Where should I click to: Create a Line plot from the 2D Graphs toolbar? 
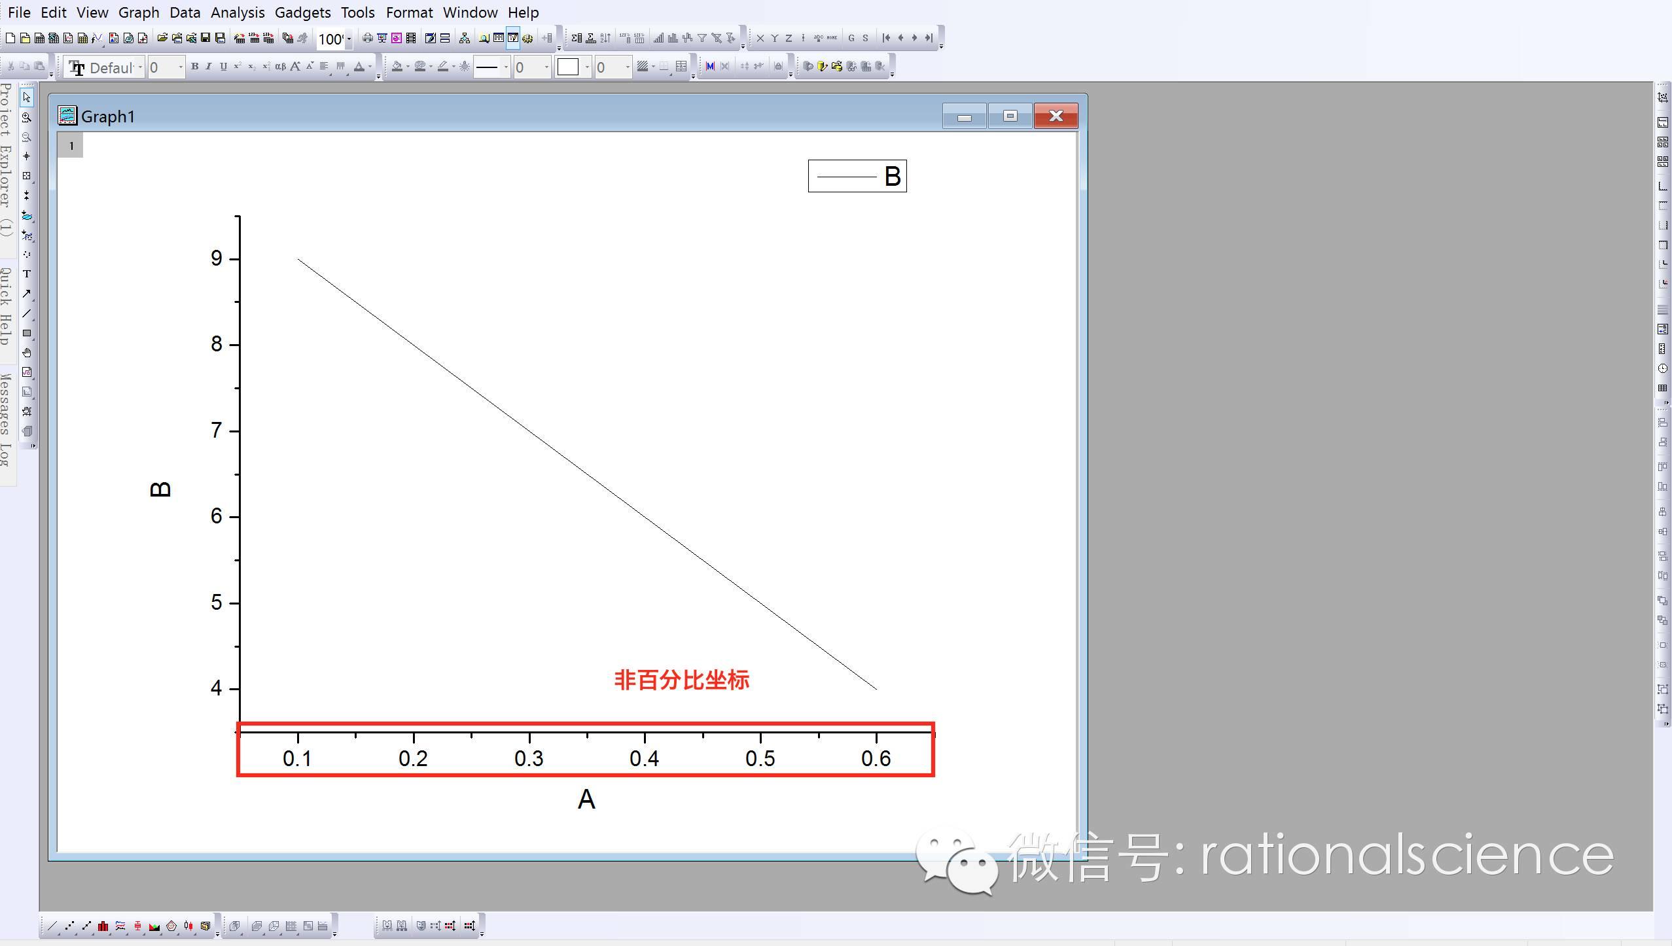[52, 926]
